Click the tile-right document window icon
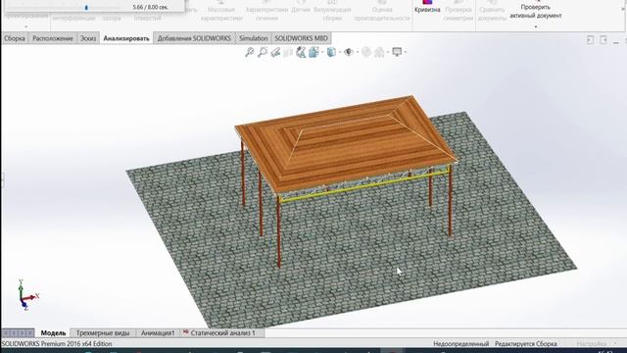 pos(603,40)
